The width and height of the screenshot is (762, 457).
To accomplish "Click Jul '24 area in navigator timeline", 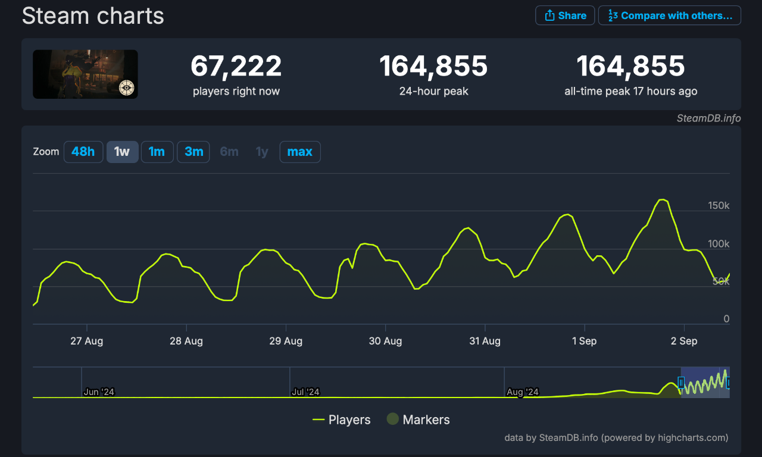I will pos(305,392).
